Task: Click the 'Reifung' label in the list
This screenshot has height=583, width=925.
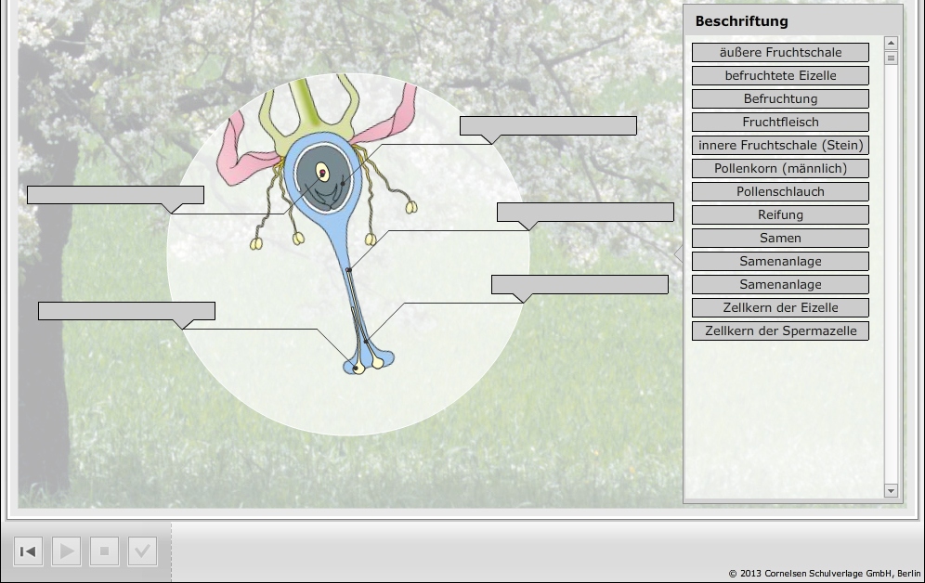Action: click(x=780, y=214)
